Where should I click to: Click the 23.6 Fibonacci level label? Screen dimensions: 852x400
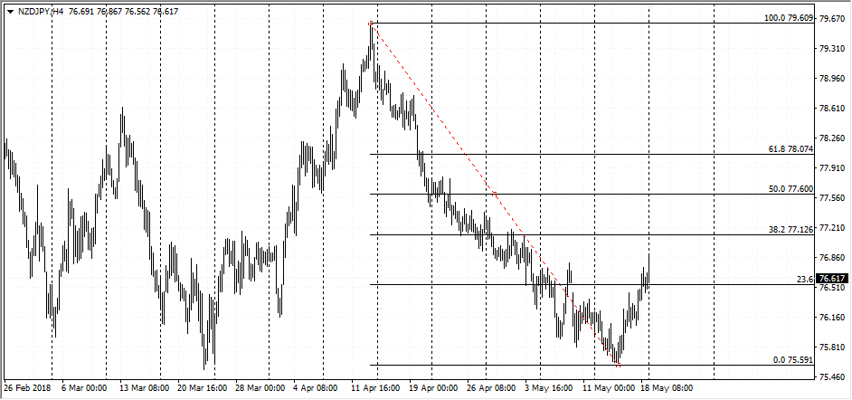click(805, 280)
